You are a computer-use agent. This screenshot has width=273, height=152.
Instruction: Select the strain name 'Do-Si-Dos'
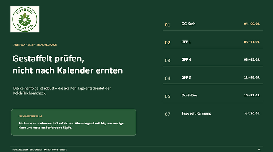click(190, 95)
